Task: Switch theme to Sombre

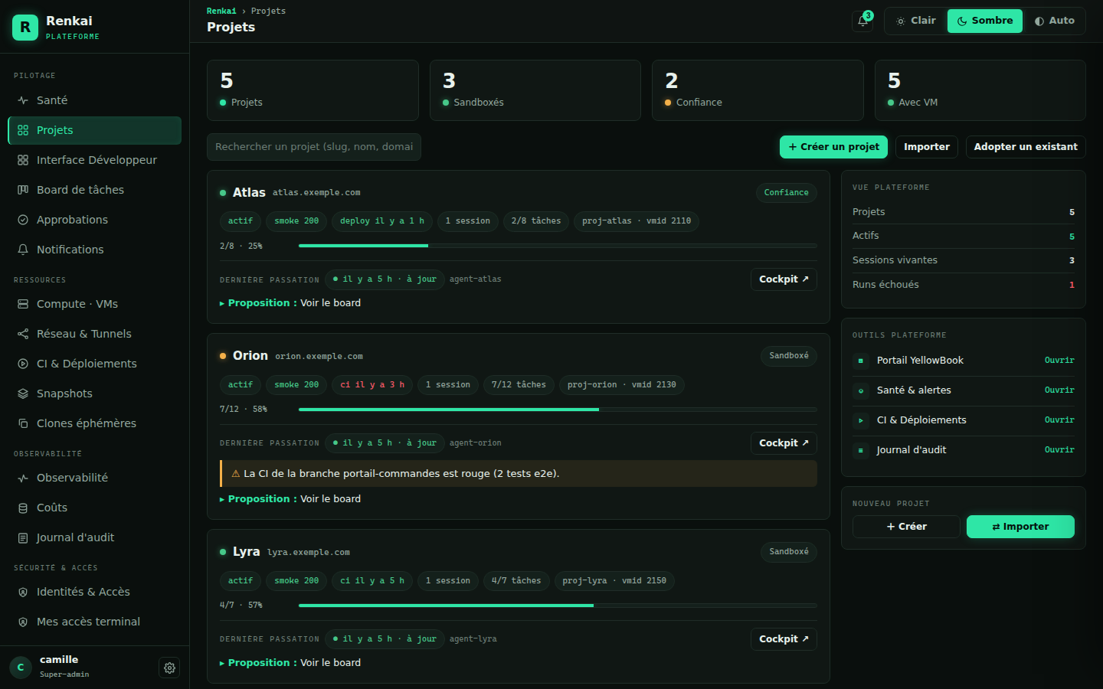Action: coord(985,21)
